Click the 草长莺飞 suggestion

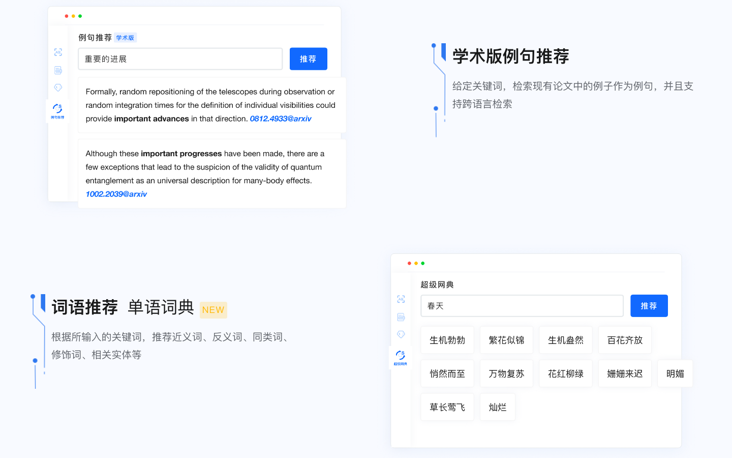[447, 407]
